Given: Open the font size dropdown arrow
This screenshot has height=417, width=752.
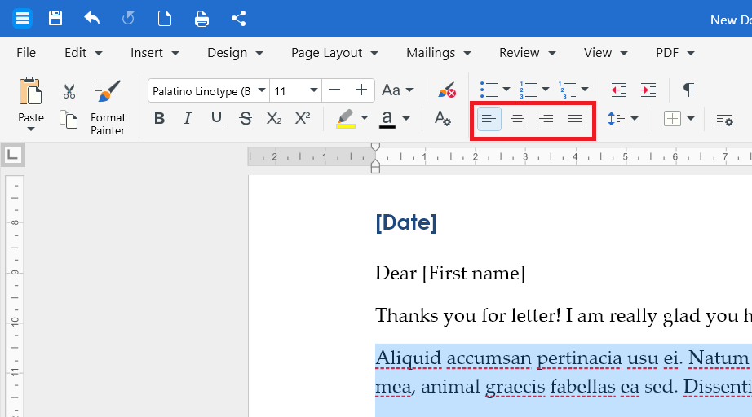Looking at the screenshot, I should pyautogui.click(x=314, y=90).
